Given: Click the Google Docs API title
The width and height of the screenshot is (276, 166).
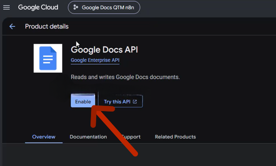Looking at the screenshot, I should 104,50.
